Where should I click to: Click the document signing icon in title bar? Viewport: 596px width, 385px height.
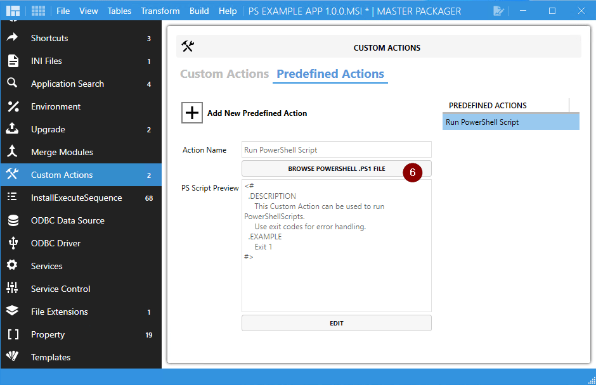point(498,10)
